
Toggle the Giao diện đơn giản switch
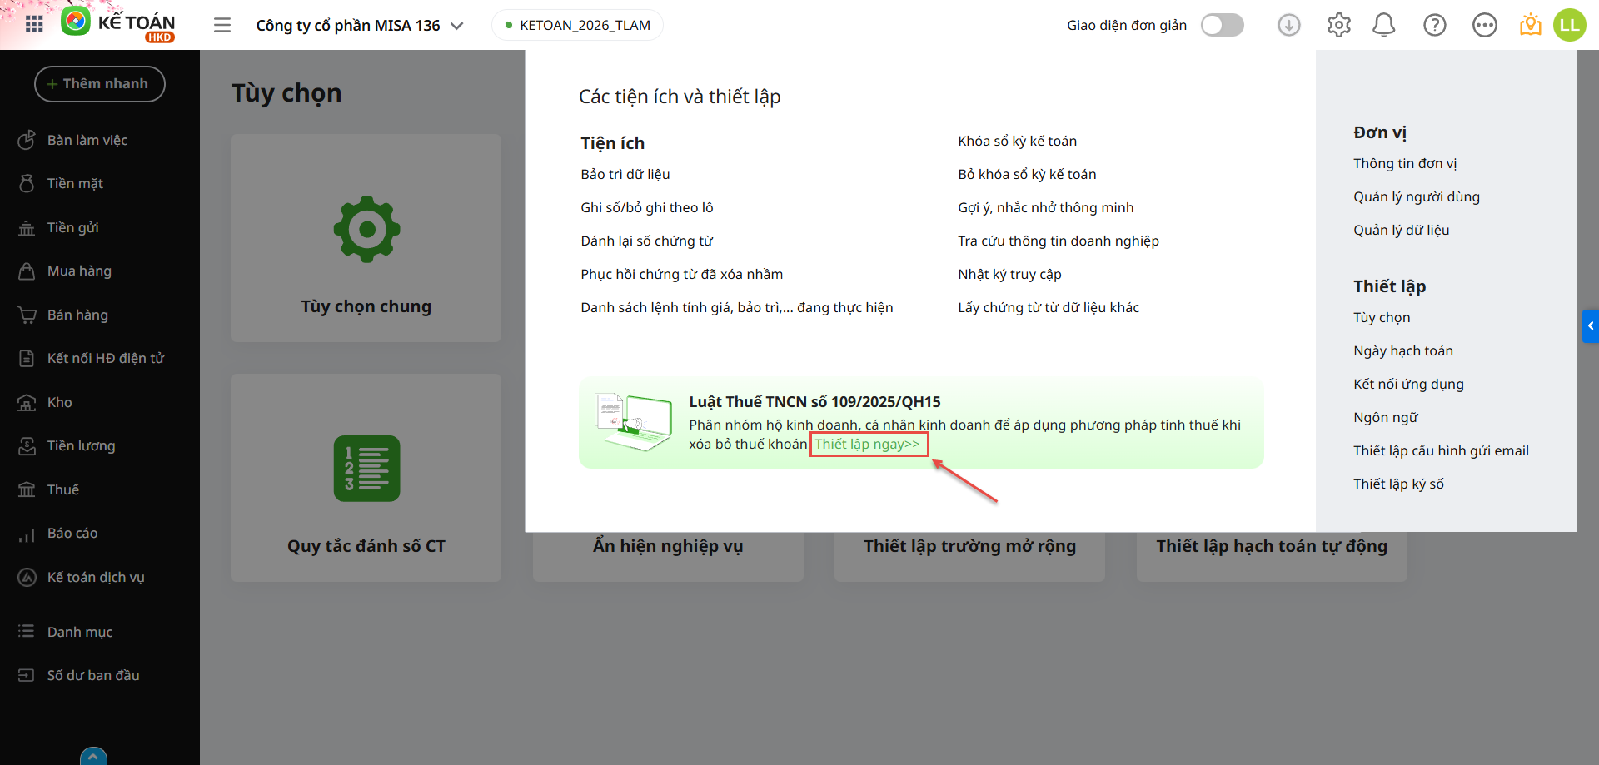1222,25
